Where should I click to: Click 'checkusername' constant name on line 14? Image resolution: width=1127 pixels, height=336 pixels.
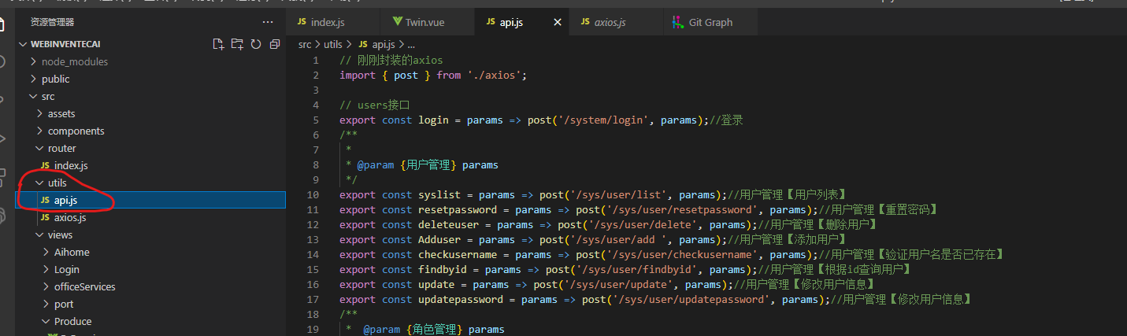pyautogui.click(x=458, y=255)
